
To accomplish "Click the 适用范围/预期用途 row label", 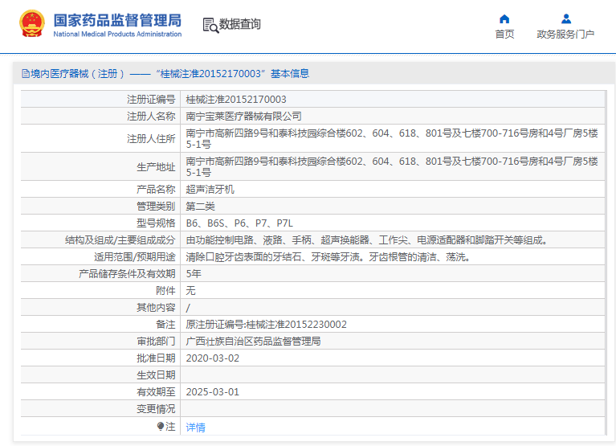I will coord(134,257).
